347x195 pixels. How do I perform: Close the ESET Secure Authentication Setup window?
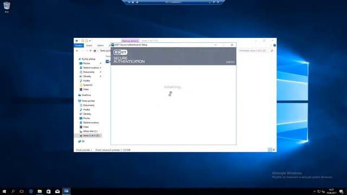pos(232,45)
